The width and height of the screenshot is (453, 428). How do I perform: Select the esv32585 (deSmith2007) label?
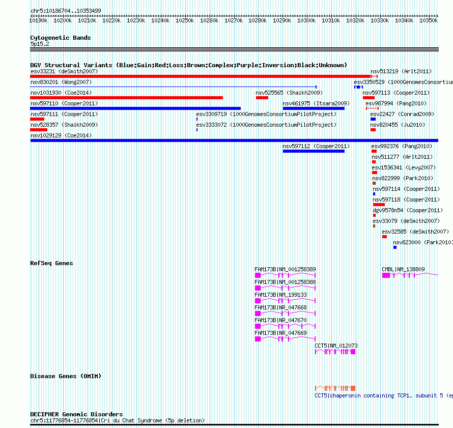click(415, 232)
